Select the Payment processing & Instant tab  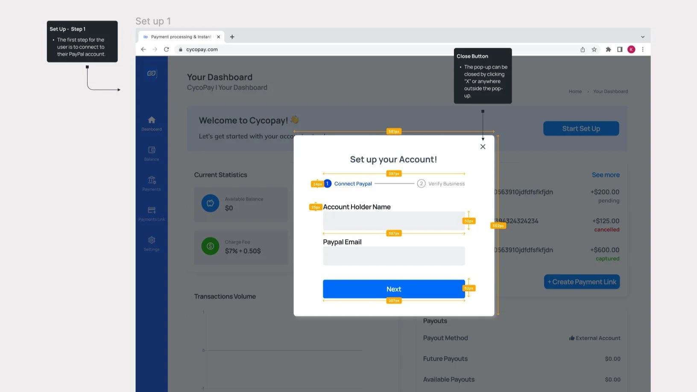(181, 37)
